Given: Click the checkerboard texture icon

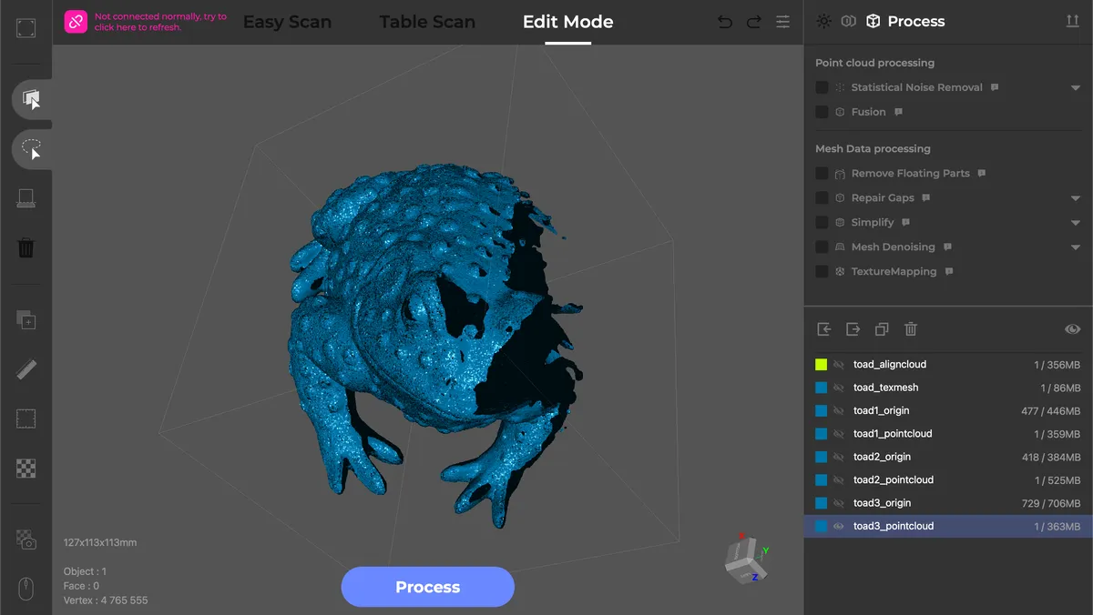Looking at the screenshot, I should pyautogui.click(x=26, y=469).
